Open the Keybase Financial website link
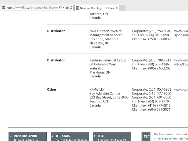Viewport: 188px width, 141px height. coord(181,60)
